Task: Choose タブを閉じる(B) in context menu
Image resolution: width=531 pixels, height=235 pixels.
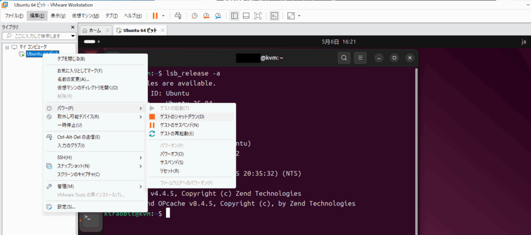Action: coord(95,59)
